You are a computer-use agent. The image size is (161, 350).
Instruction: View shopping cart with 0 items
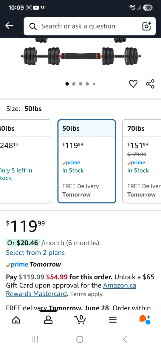80,320
